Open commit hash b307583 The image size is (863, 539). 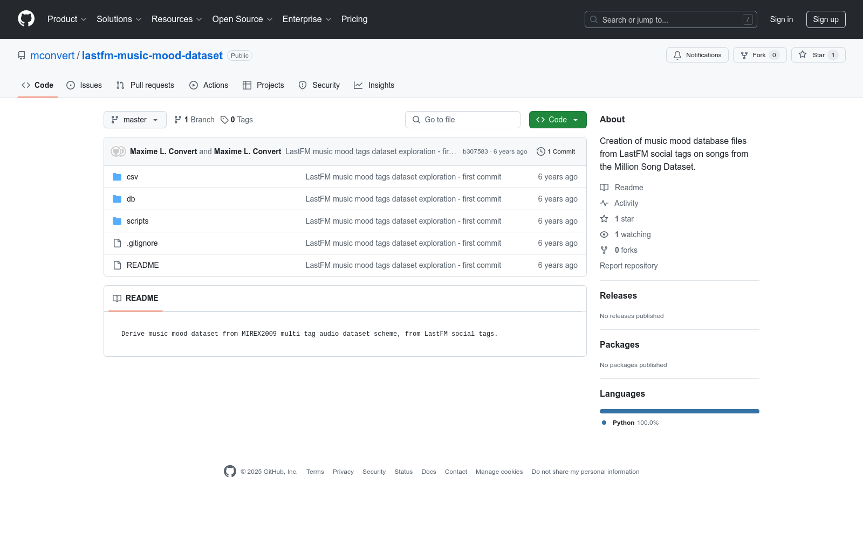[475, 151]
